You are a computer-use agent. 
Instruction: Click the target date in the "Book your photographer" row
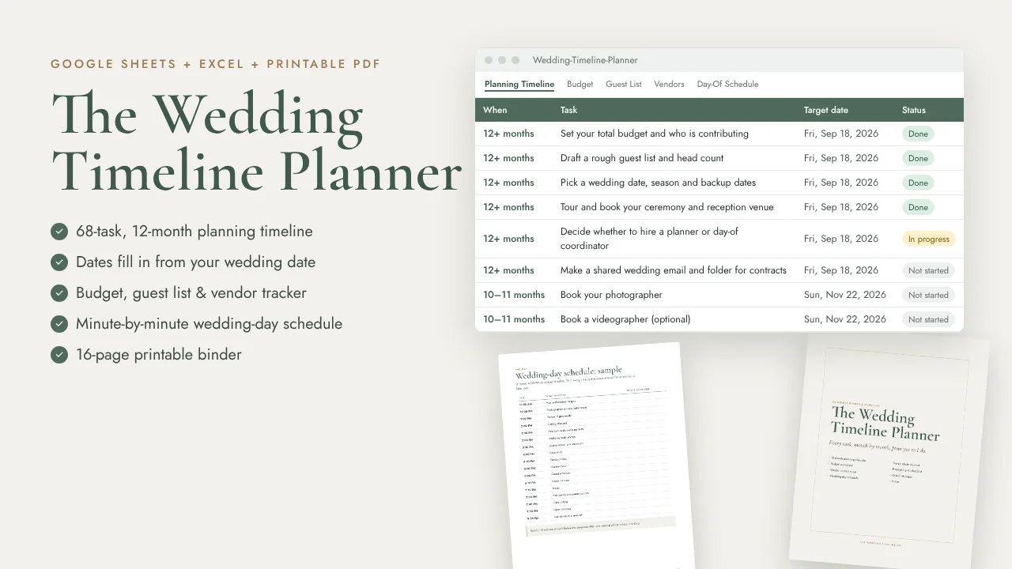tap(845, 295)
